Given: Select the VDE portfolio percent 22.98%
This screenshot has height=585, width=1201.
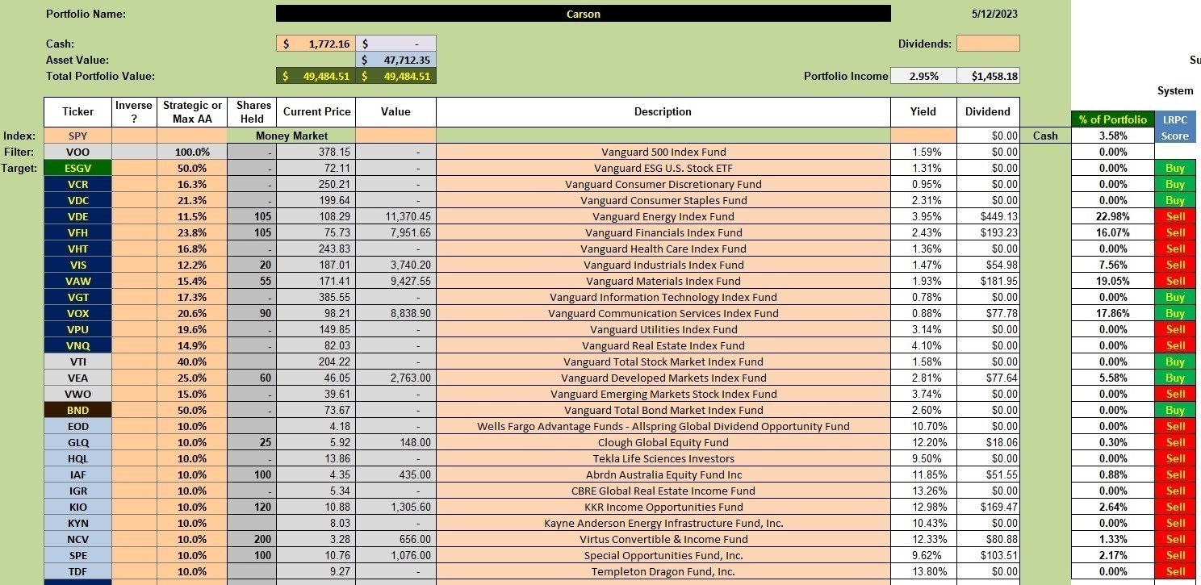Looking at the screenshot, I should pyautogui.click(x=1112, y=216).
